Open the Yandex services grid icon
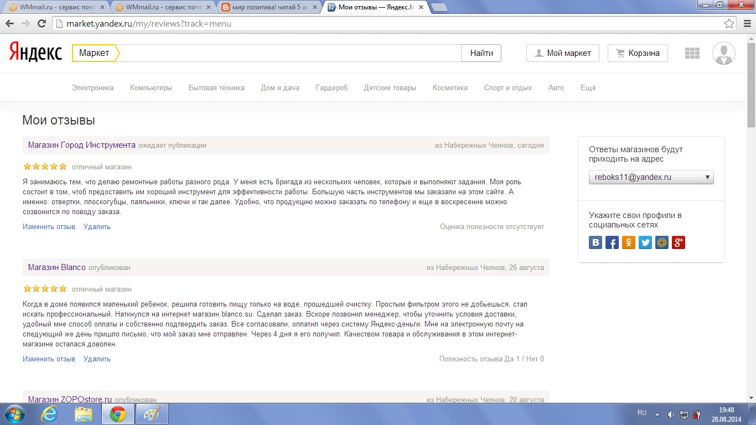The height and width of the screenshot is (425, 756). point(692,53)
